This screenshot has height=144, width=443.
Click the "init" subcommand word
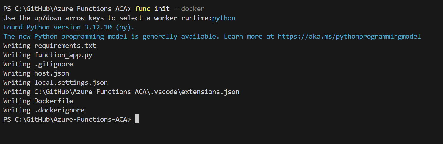162,9
